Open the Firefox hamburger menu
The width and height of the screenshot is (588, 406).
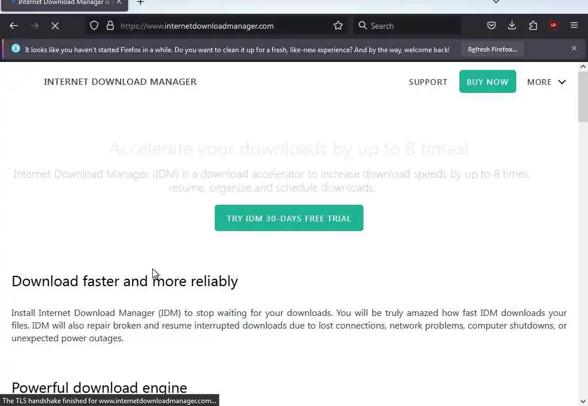(574, 25)
